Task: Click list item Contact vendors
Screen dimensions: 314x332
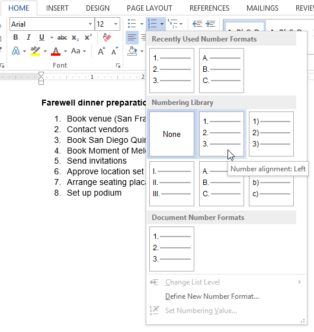Action: (98, 129)
